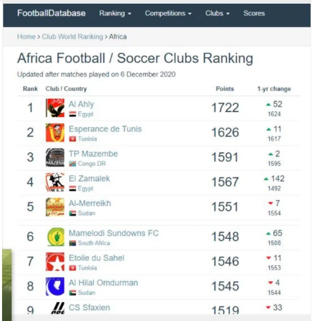Viewport: 312px width, 321px height.
Task: Click the TP Mazembe club badge
Action: tap(55, 157)
